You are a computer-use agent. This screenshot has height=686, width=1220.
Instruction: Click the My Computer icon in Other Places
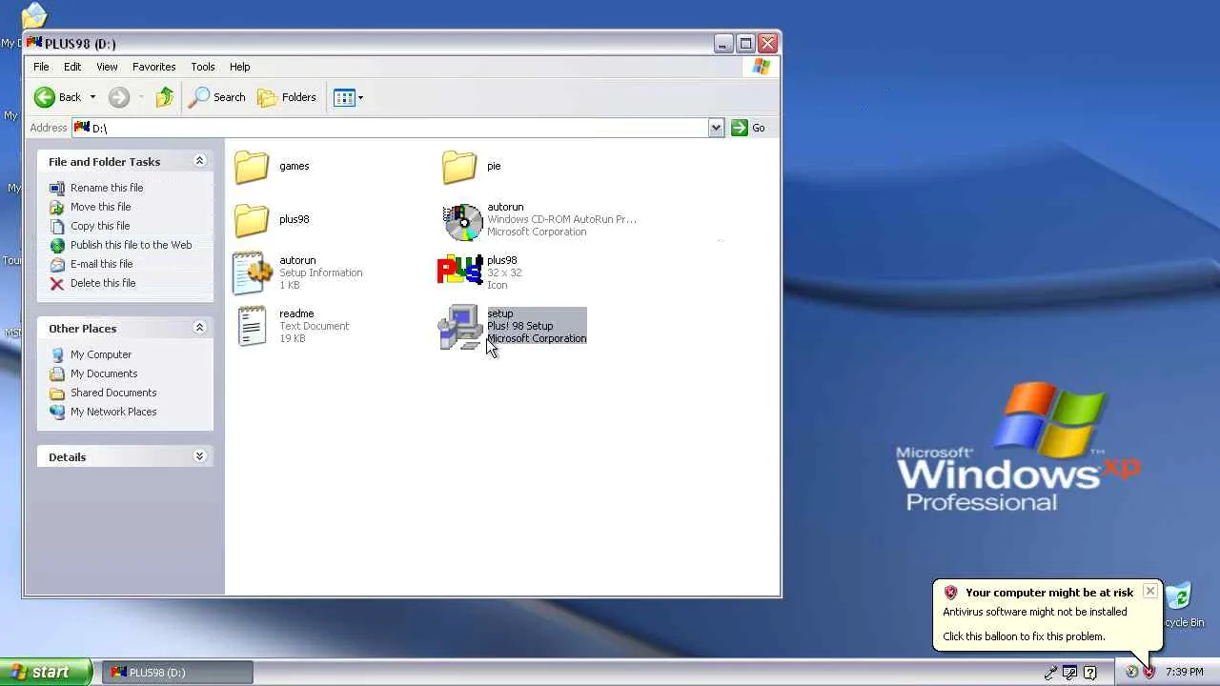57,354
